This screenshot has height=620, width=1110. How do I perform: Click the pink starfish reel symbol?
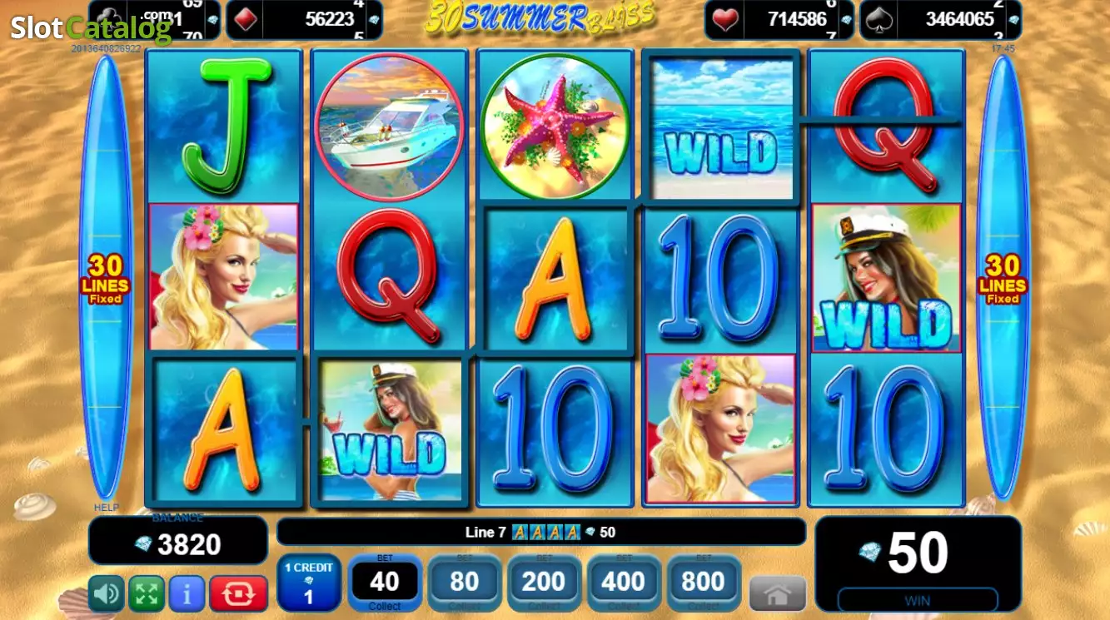[x=555, y=125]
